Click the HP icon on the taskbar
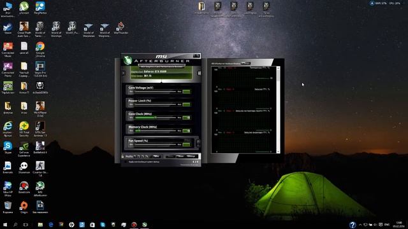Screen dimensions: 408x229 71,225
